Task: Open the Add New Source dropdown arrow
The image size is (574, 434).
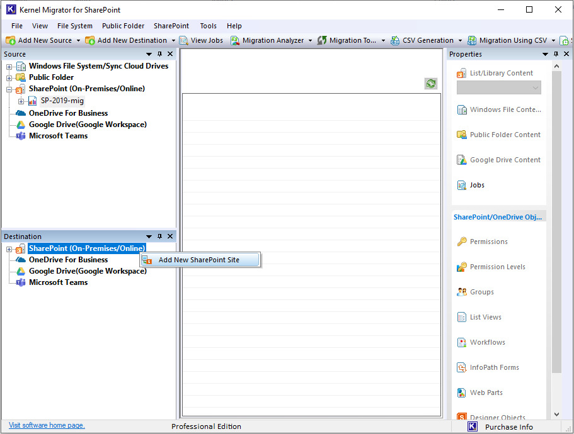Action: [78, 40]
